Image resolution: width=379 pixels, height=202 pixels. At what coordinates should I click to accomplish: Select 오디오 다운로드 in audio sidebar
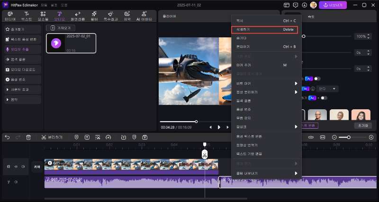pyautogui.click(x=23, y=70)
